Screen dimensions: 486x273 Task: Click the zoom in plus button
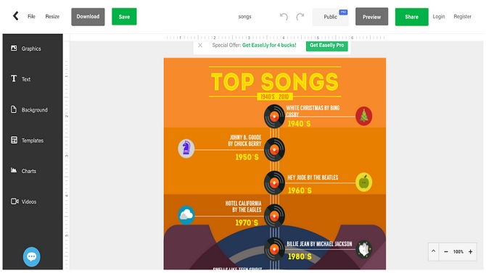470,252
